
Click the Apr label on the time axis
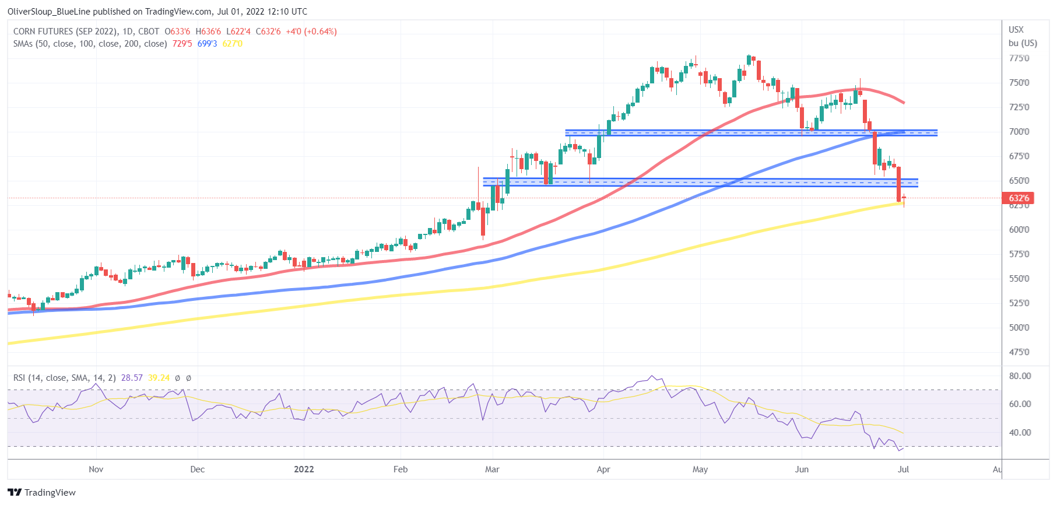(x=603, y=469)
